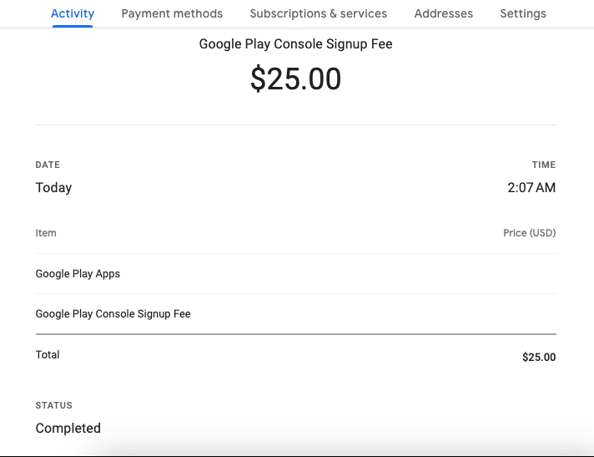Select the Addresses tab
594x457 pixels.
443,13
